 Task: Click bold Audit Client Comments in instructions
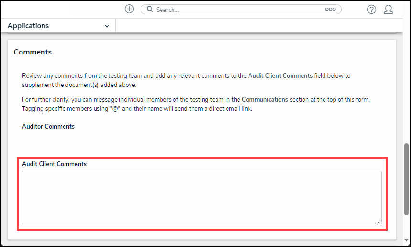click(x=280, y=75)
